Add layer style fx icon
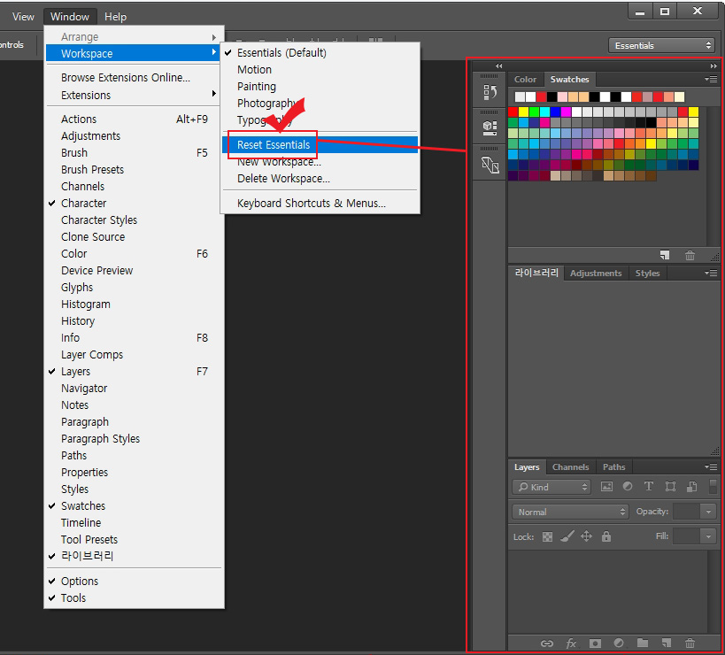Image resolution: width=725 pixels, height=655 pixels. [x=572, y=643]
